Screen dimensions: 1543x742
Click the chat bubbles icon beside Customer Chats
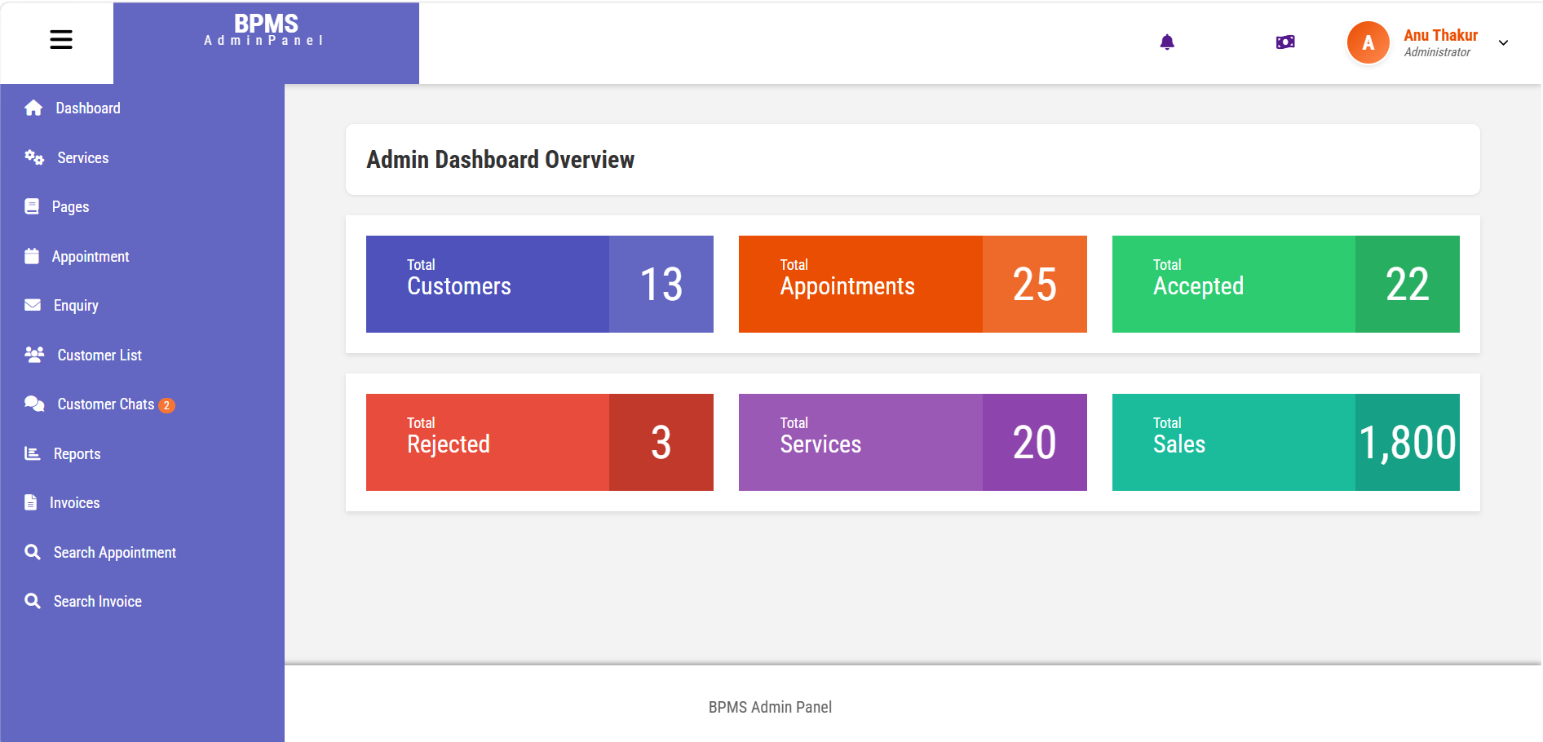[x=34, y=404]
